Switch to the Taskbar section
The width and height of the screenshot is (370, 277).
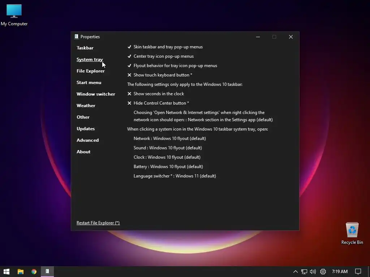pyautogui.click(x=85, y=48)
